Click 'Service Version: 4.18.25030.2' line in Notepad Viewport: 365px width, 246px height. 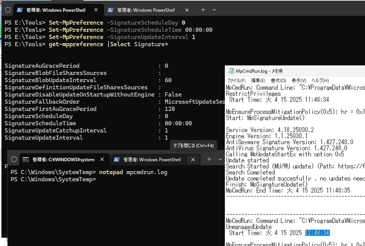tap(270, 130)
